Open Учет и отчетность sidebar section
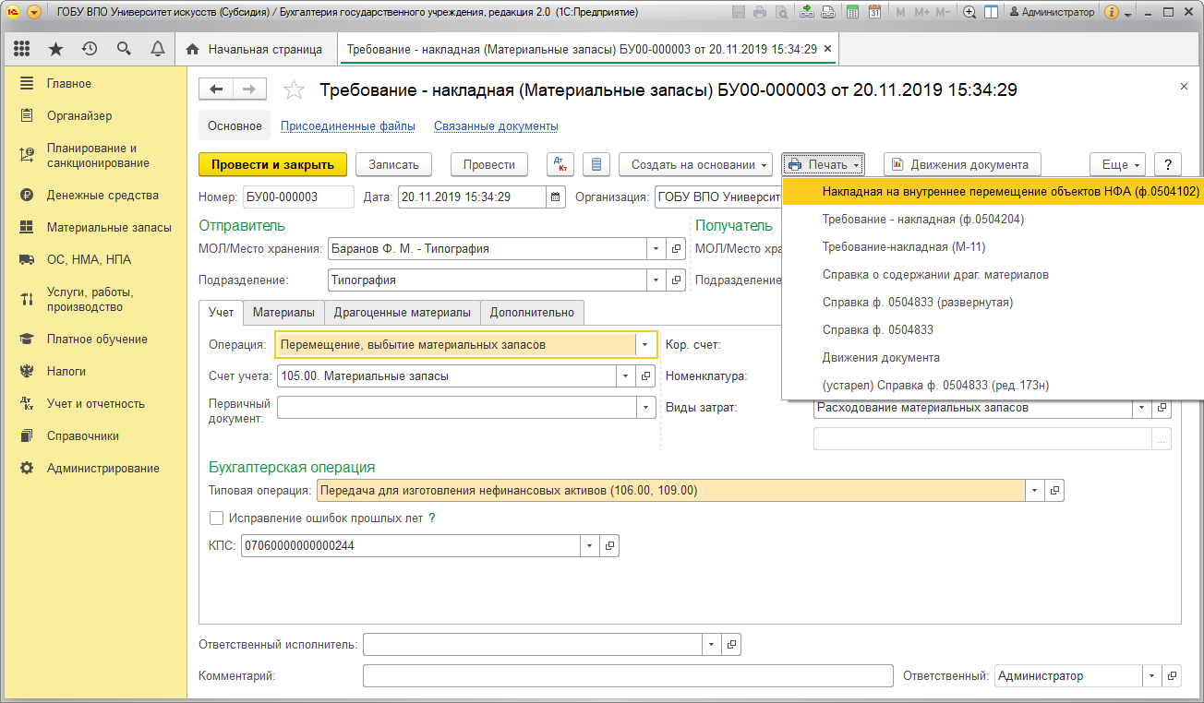Image resolution: width=1204 pixels, height=703 pixels. [95, 403]
